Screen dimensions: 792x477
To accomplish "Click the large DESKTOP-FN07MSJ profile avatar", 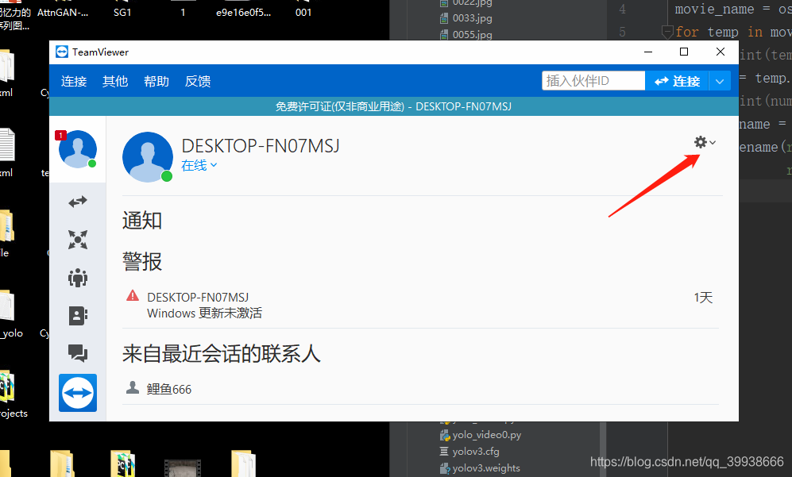I will coord(148,157).
